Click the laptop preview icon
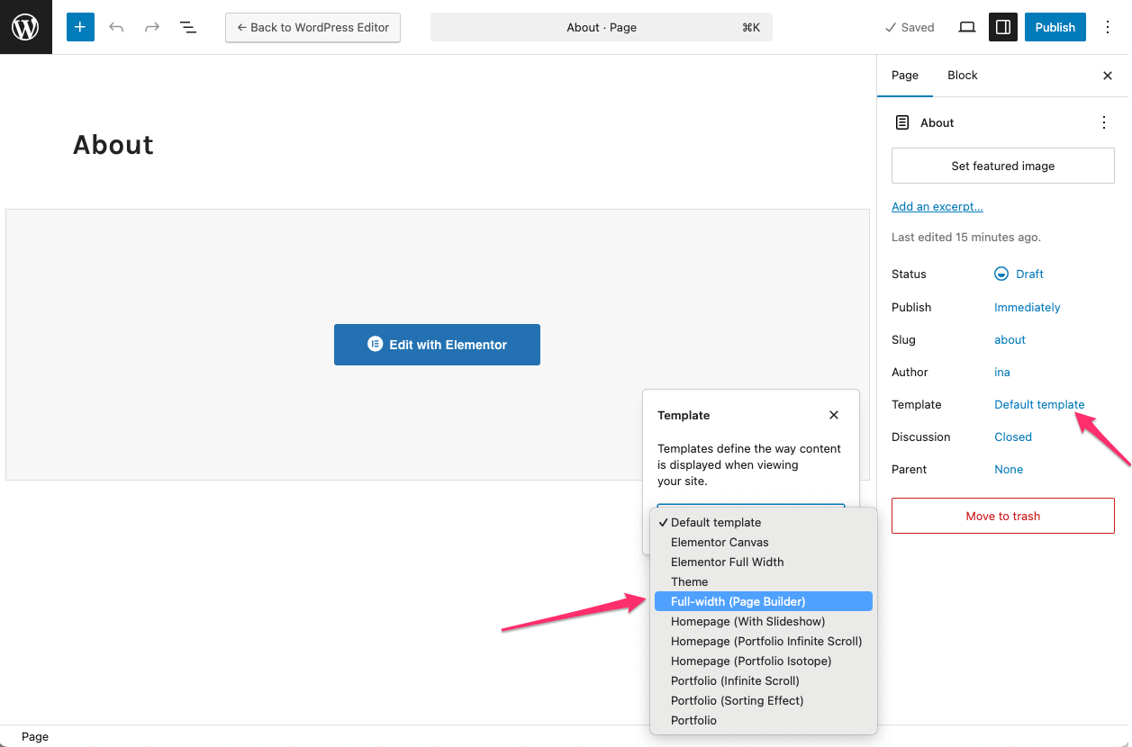1132x747 pixels. [966, 27]
